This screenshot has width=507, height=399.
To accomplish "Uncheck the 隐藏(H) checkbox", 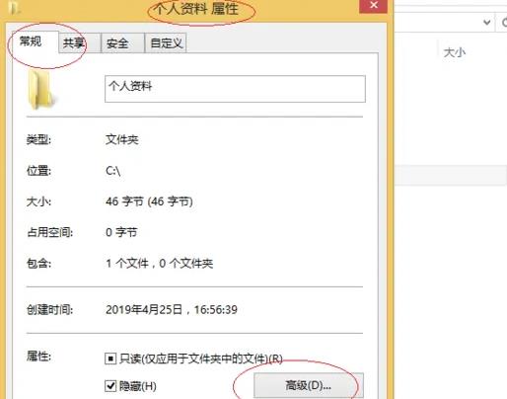I will [110, 385].
